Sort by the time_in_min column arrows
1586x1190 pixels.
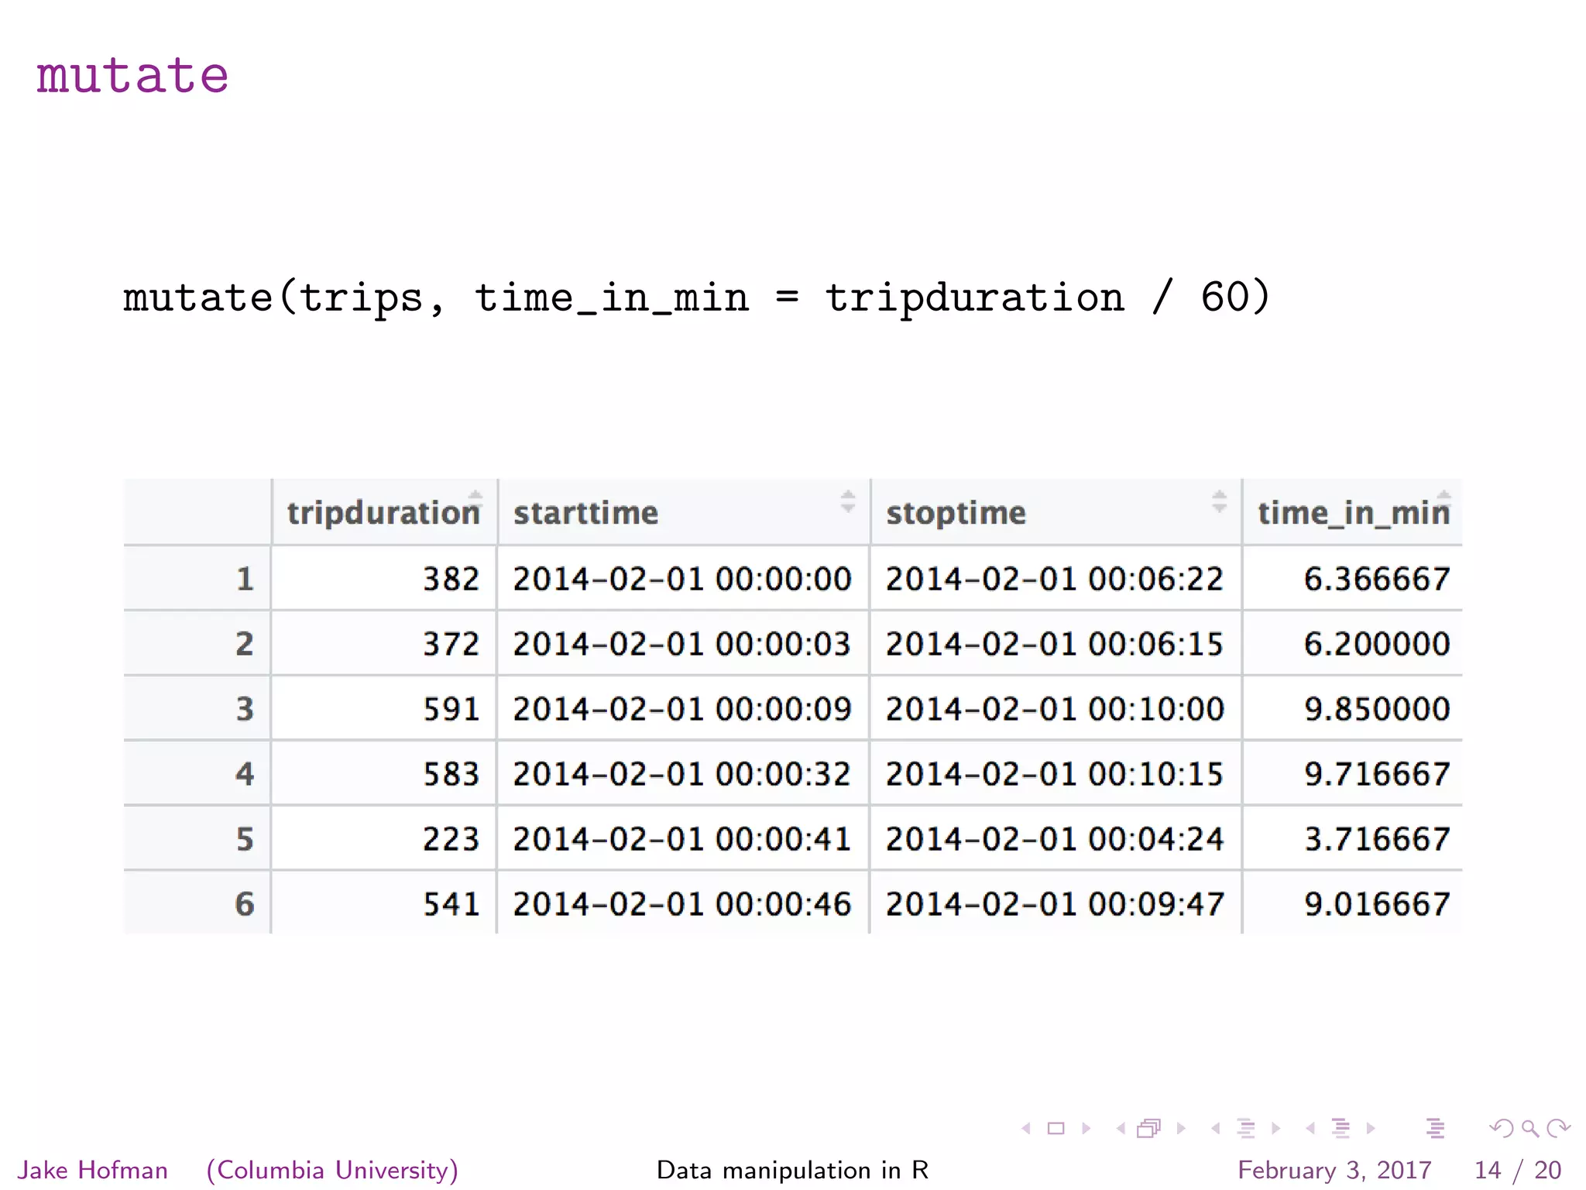tap(1444, 500)
